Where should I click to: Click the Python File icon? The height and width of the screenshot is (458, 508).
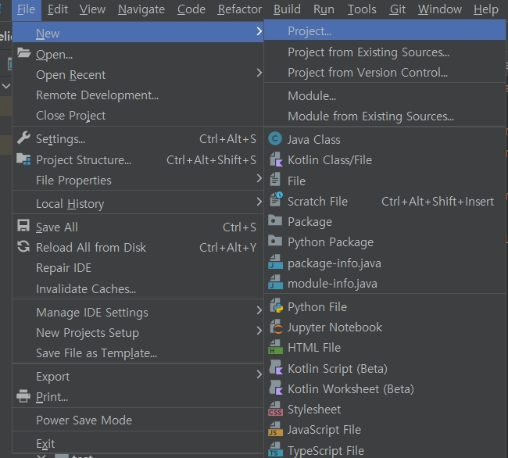click(274, 307)
